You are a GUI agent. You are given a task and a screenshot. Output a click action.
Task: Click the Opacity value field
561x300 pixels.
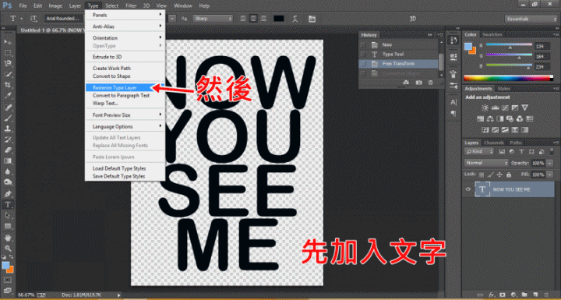tap(538, 163)
